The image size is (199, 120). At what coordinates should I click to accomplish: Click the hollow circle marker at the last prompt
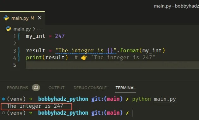click(3, 113)
